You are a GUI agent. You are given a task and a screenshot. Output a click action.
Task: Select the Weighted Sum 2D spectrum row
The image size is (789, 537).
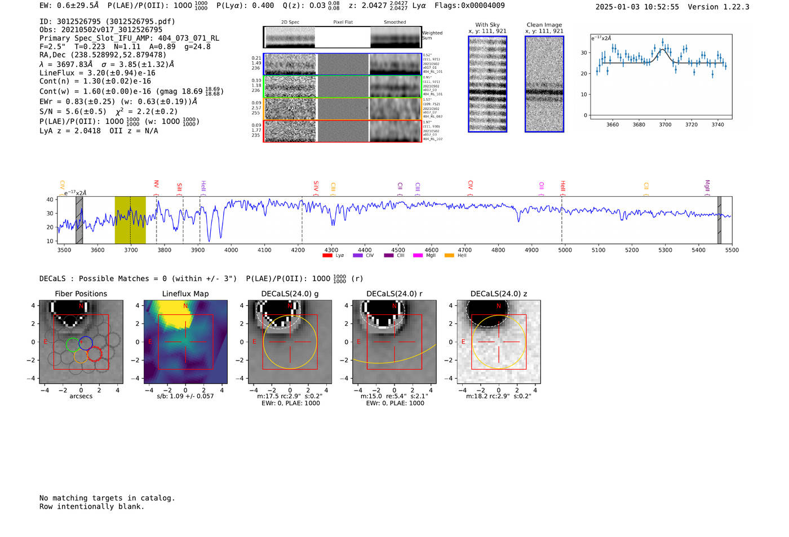[342, 37]
